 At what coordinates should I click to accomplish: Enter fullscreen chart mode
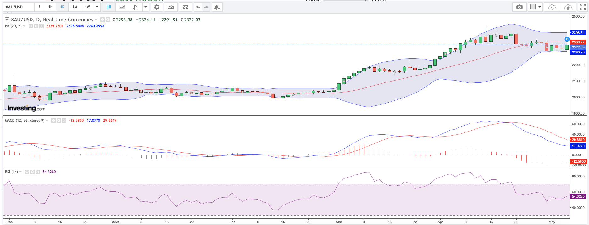tap(583, 7)
